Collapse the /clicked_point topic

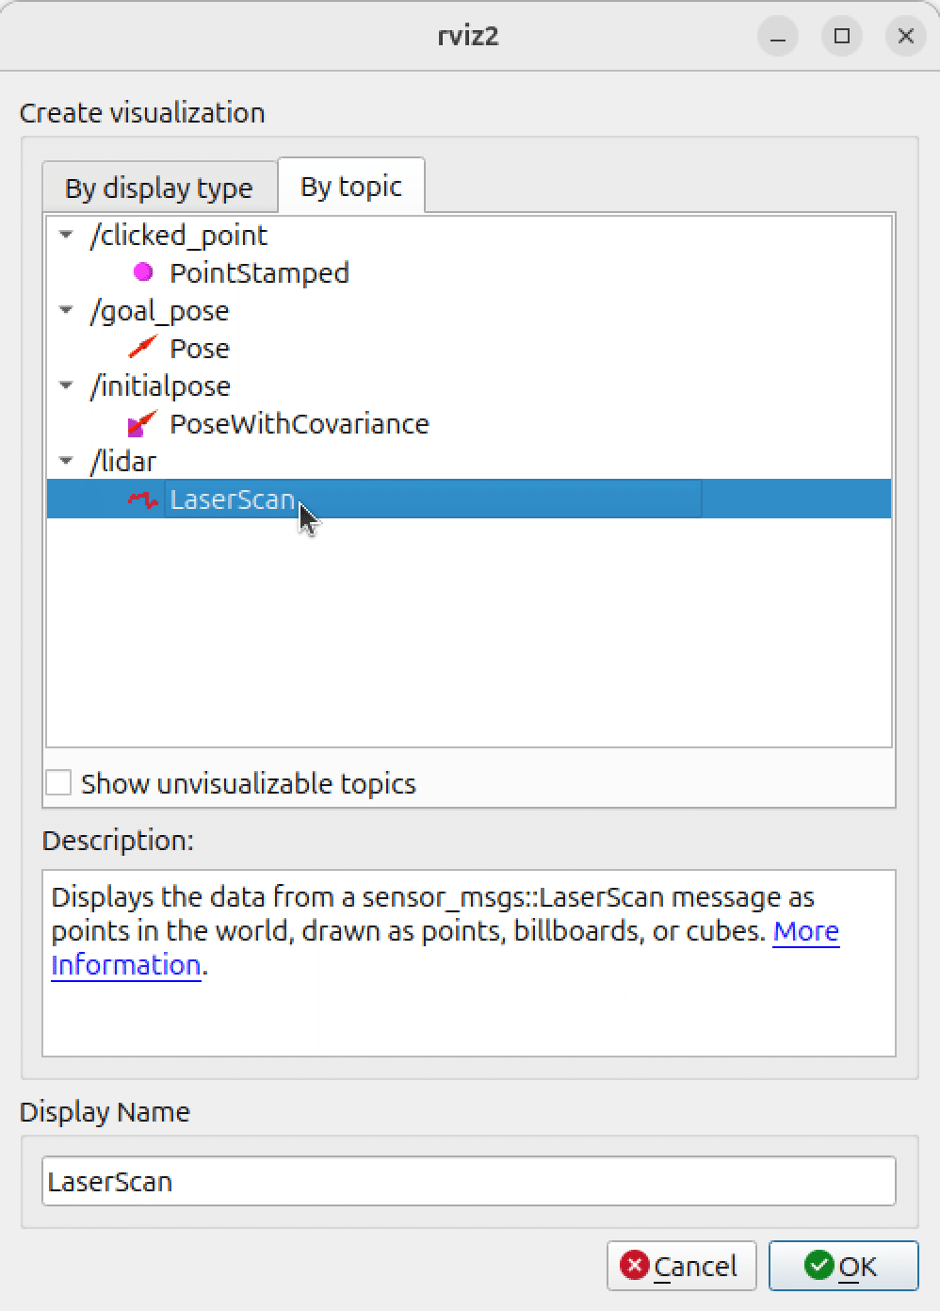pos(66,235)
